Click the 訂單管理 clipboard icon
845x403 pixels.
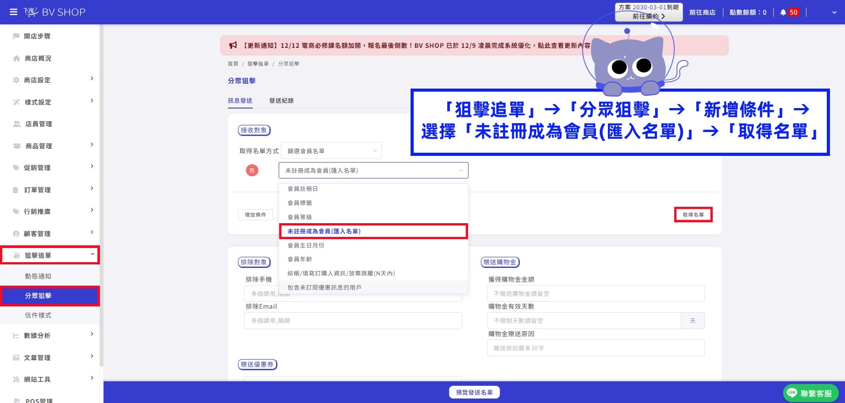click(16, 190)
